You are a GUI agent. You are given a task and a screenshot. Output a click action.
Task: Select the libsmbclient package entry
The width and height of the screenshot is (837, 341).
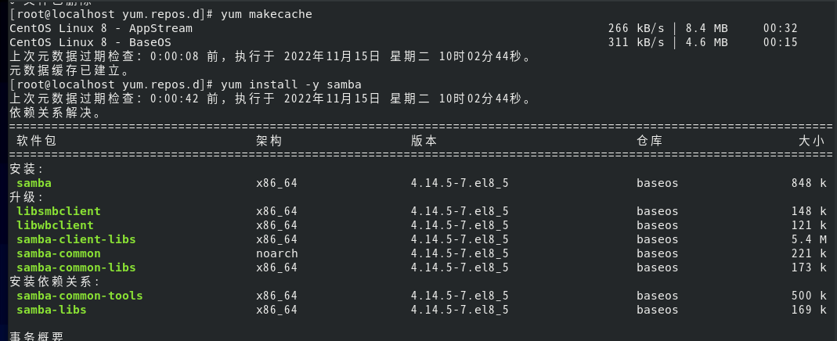point(58,211)
